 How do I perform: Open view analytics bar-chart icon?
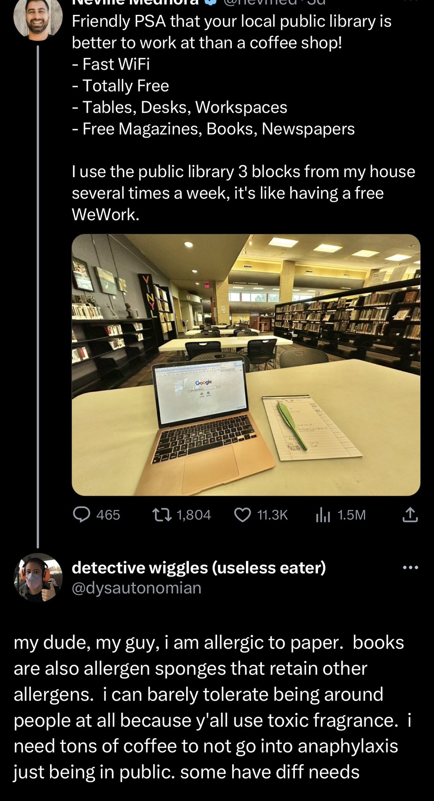[x=323, y=515]
